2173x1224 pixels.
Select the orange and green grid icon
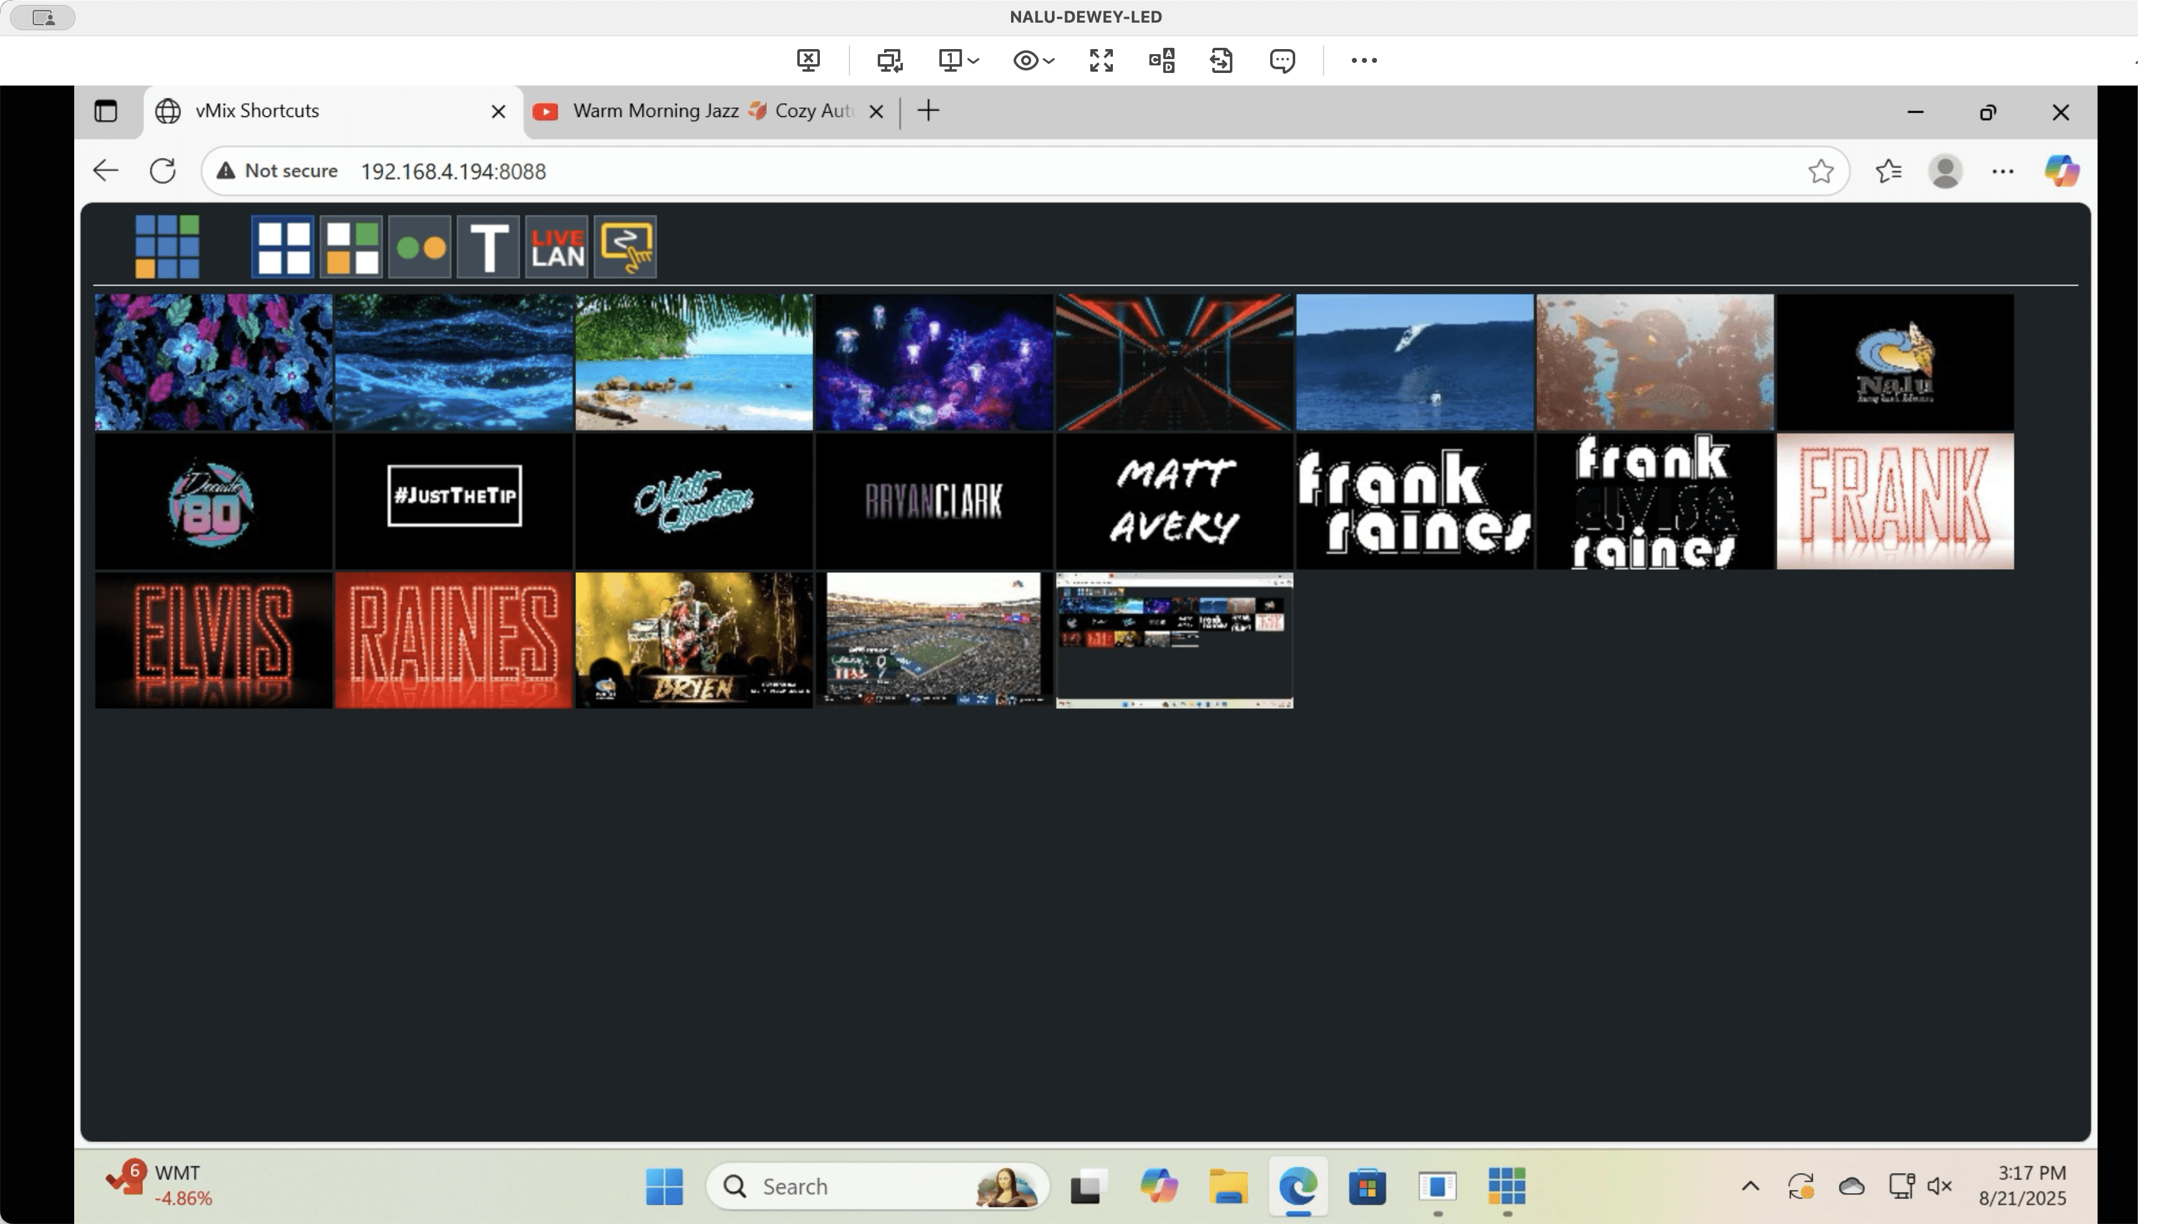pos(351,247)
